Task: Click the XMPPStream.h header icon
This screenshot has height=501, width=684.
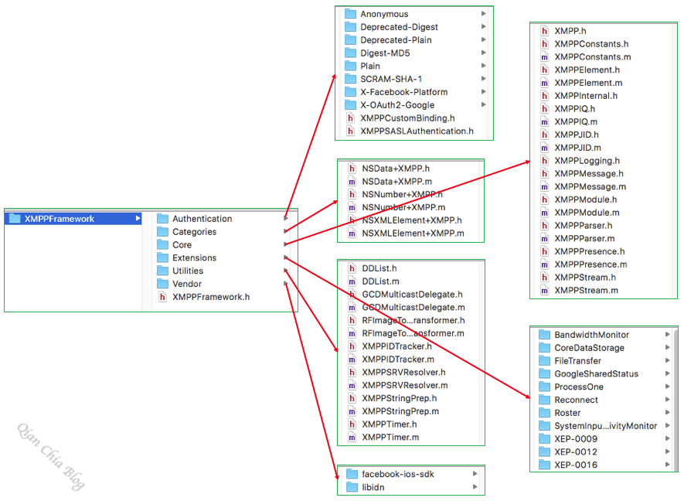Action: (544, 278)
